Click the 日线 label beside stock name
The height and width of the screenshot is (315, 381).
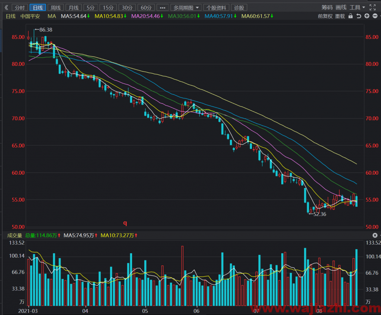[11, 16]
